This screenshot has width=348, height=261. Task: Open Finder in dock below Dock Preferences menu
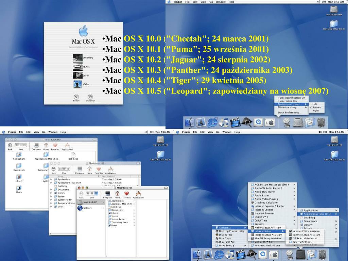190,122
